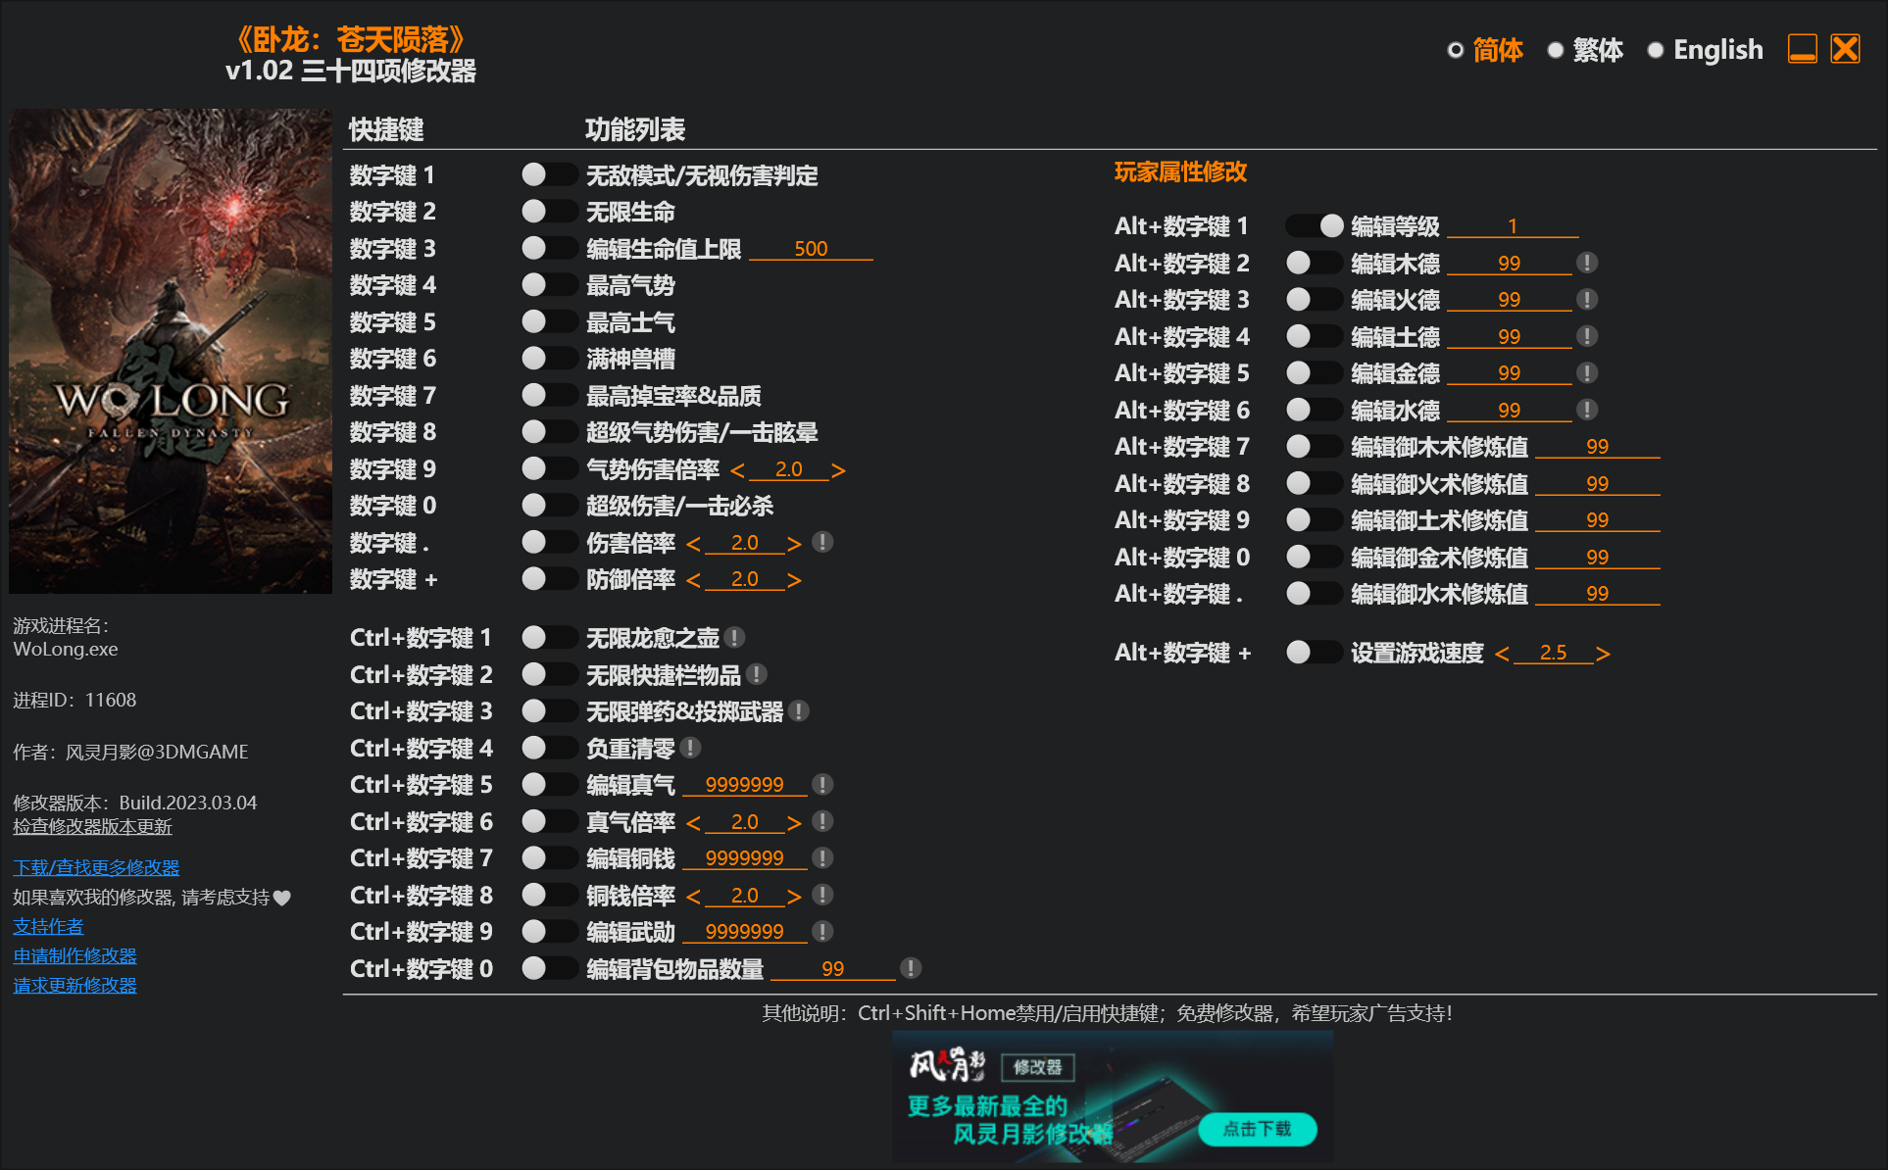The height and width of the screenshot is (1170, 1888).
Task: Click info icon beside 编辑背包物品数量
Action: [x=911, y=968]
